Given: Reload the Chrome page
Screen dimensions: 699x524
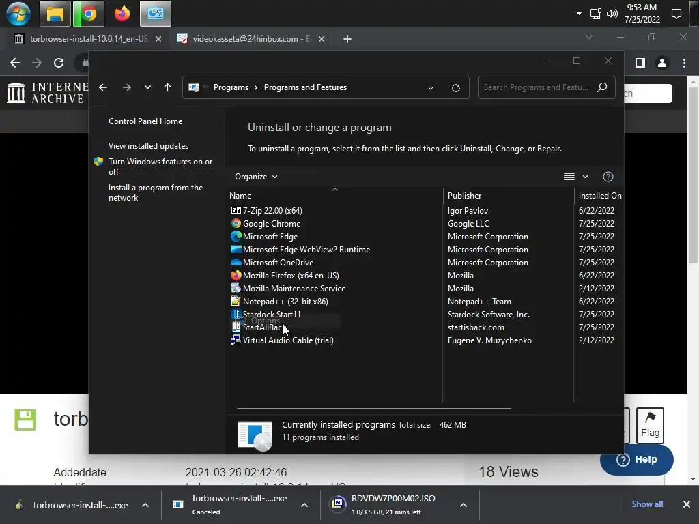Looking at the screenshot, I should click(59, 63).
